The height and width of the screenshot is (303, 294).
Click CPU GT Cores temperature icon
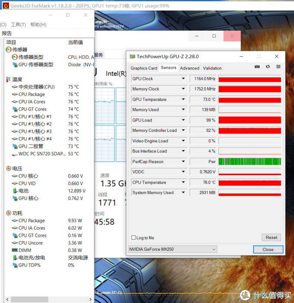tap(15, 109)
